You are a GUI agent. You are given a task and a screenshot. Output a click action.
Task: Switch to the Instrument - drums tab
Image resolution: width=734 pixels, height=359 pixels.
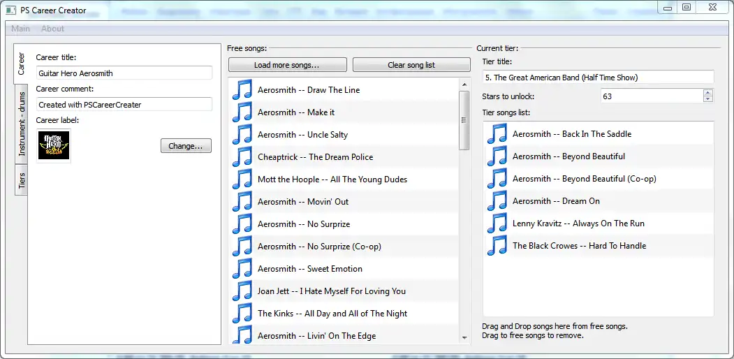22,124
